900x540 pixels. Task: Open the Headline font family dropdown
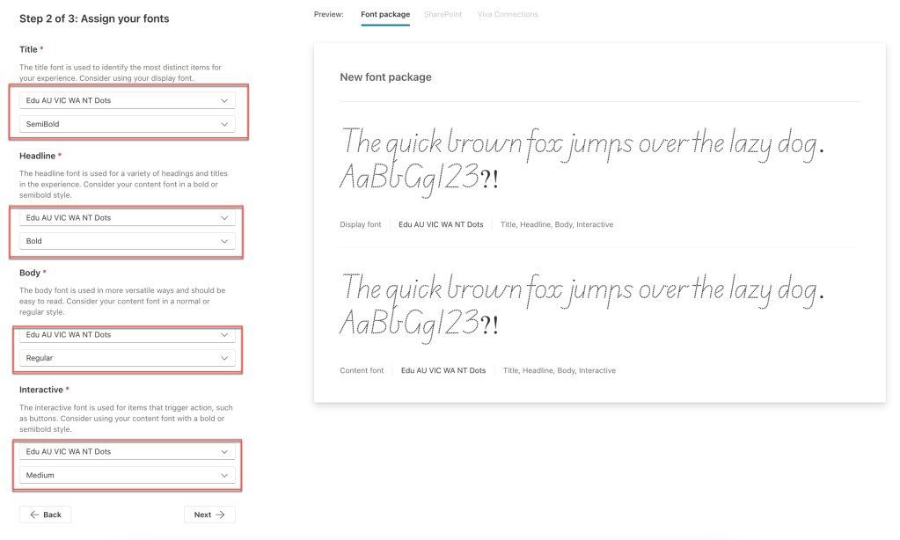(128, 217)
